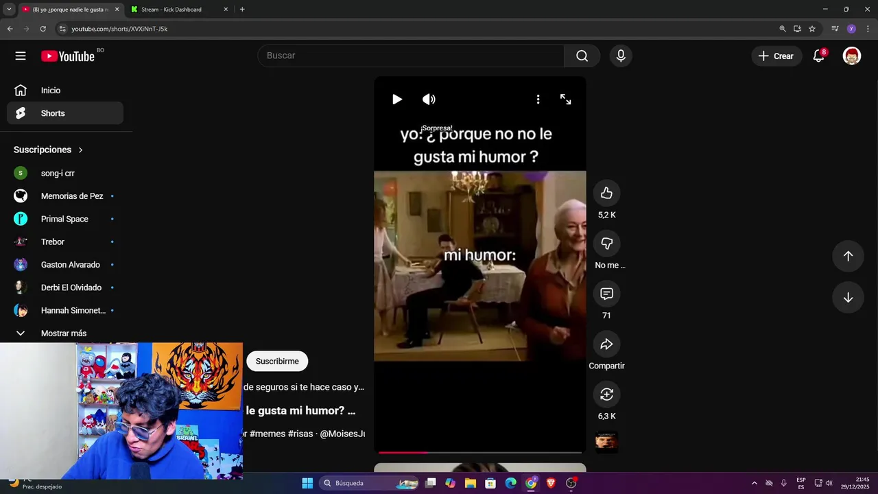The height and width of the screenshot is (494, 878).
Task: Click the Crear button
Action: pos(776,56)
